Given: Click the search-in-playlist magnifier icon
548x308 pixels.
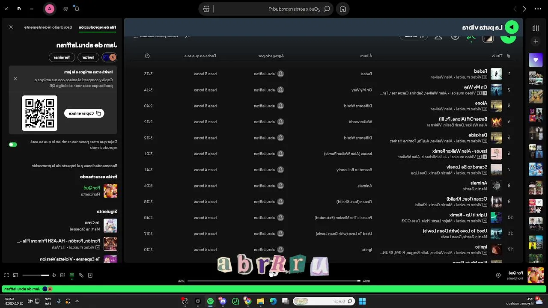Looking at the screenshot, I should click(187, 36).
